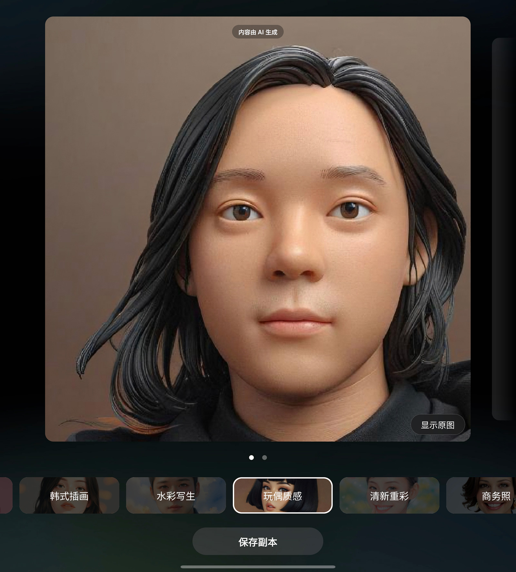Apply the 水彩写生 watercolor style

[x=176, y=495]
